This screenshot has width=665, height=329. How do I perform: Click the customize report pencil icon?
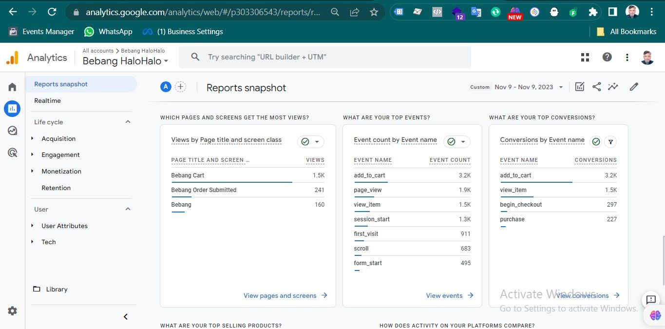(634, 87)
